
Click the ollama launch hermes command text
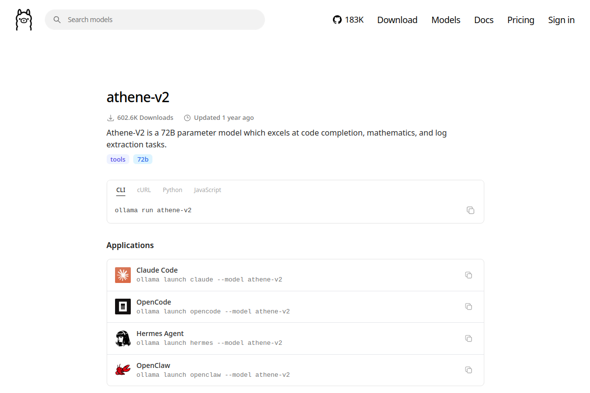point(209,343)
